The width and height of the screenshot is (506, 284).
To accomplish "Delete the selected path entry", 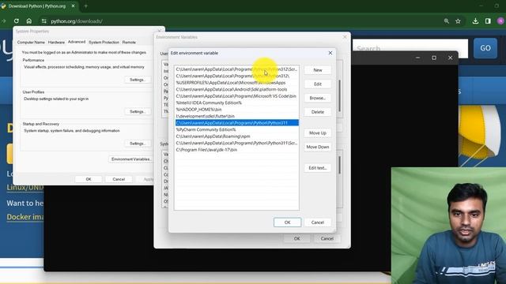I will pos(318,112).
